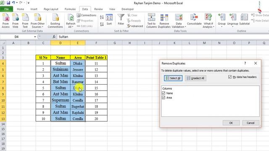
Task: Switch to the Insert tab
Action: pyautogui.click(x=34, y=9)
